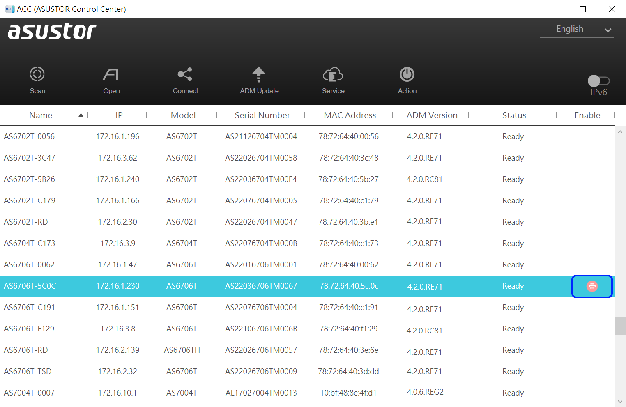Click ADM version 4.2.0.RC81 for AS6702T-5B26
Screen dimensions: 626x407
pos(424,179)
